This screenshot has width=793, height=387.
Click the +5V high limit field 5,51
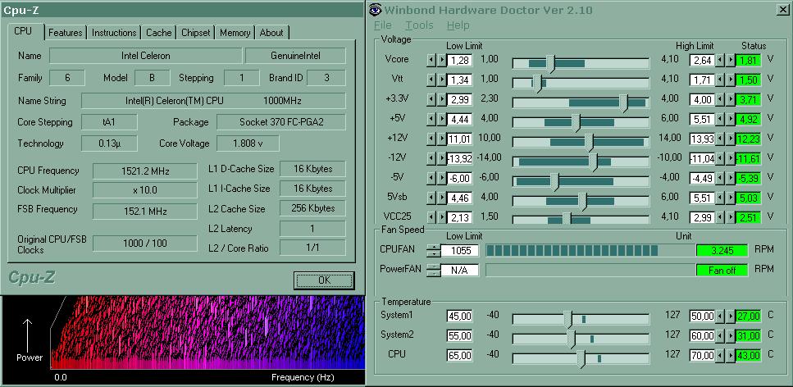(702, 120)
